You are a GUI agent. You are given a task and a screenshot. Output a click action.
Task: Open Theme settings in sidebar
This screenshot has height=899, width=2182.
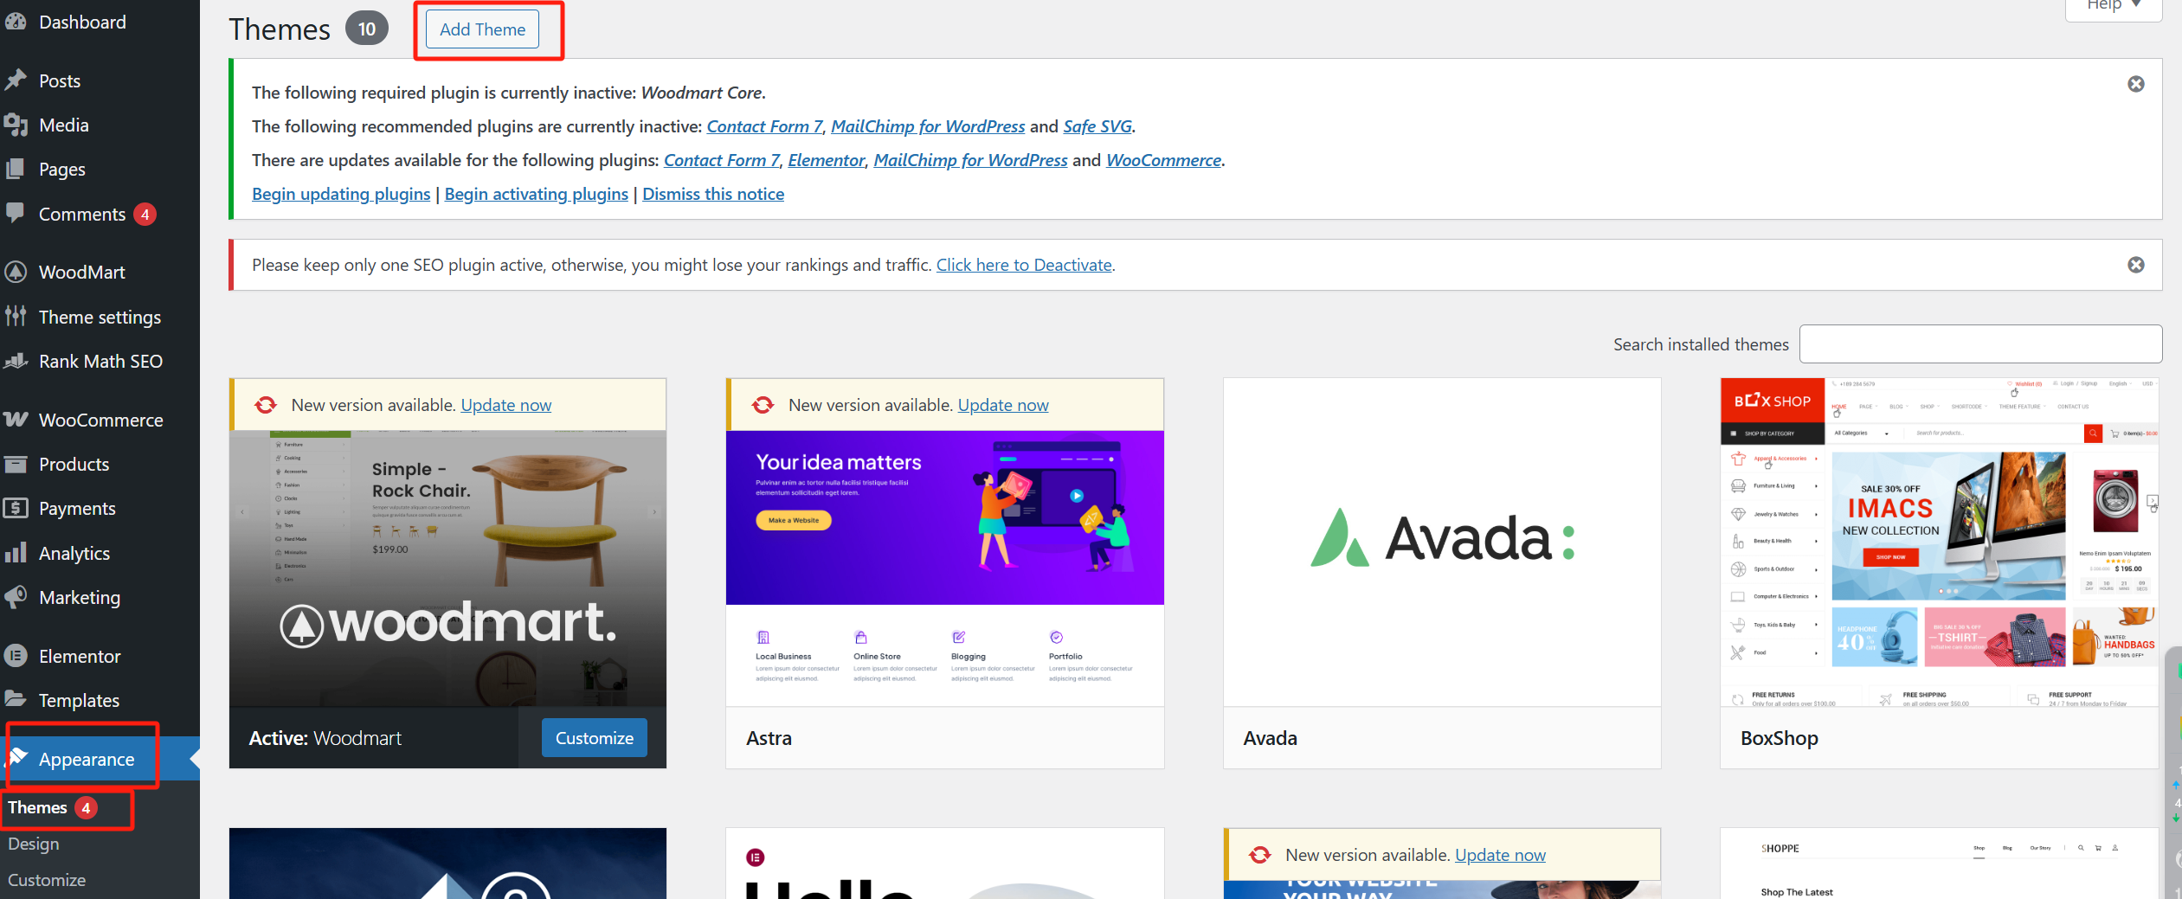[100, 318]
